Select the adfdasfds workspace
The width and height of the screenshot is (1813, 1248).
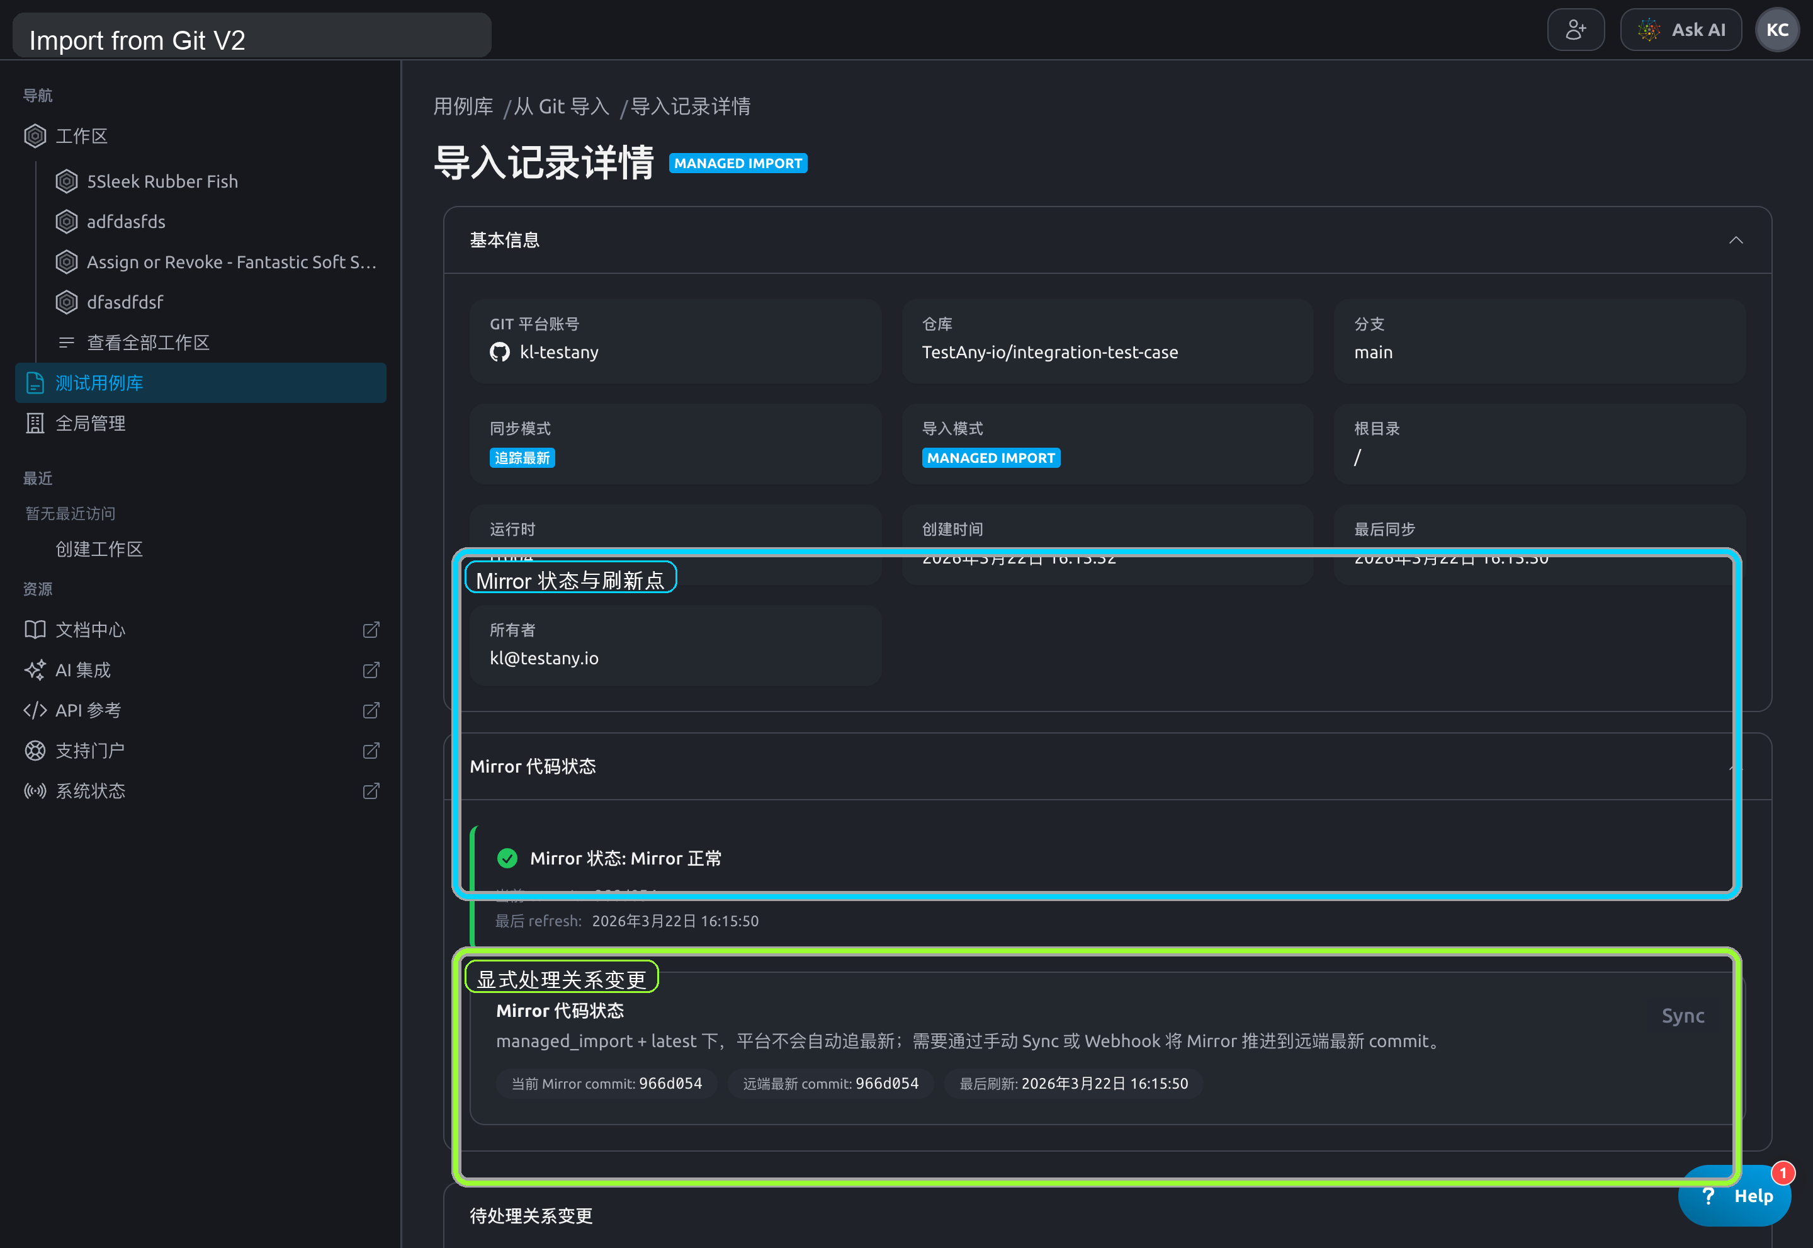pos(126,222)
